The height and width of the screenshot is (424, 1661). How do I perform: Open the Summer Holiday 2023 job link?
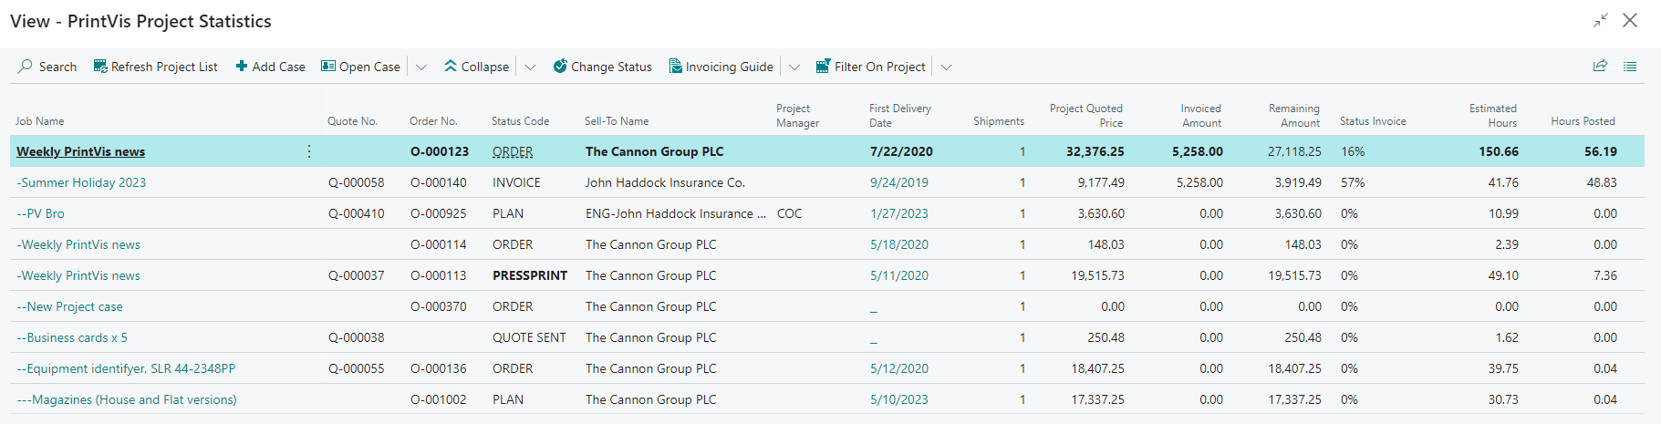coord(83,182)
